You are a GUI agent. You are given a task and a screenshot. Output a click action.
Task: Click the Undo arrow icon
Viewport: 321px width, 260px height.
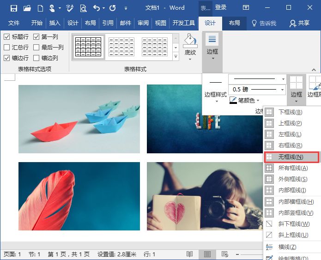[x=96, y=8]
